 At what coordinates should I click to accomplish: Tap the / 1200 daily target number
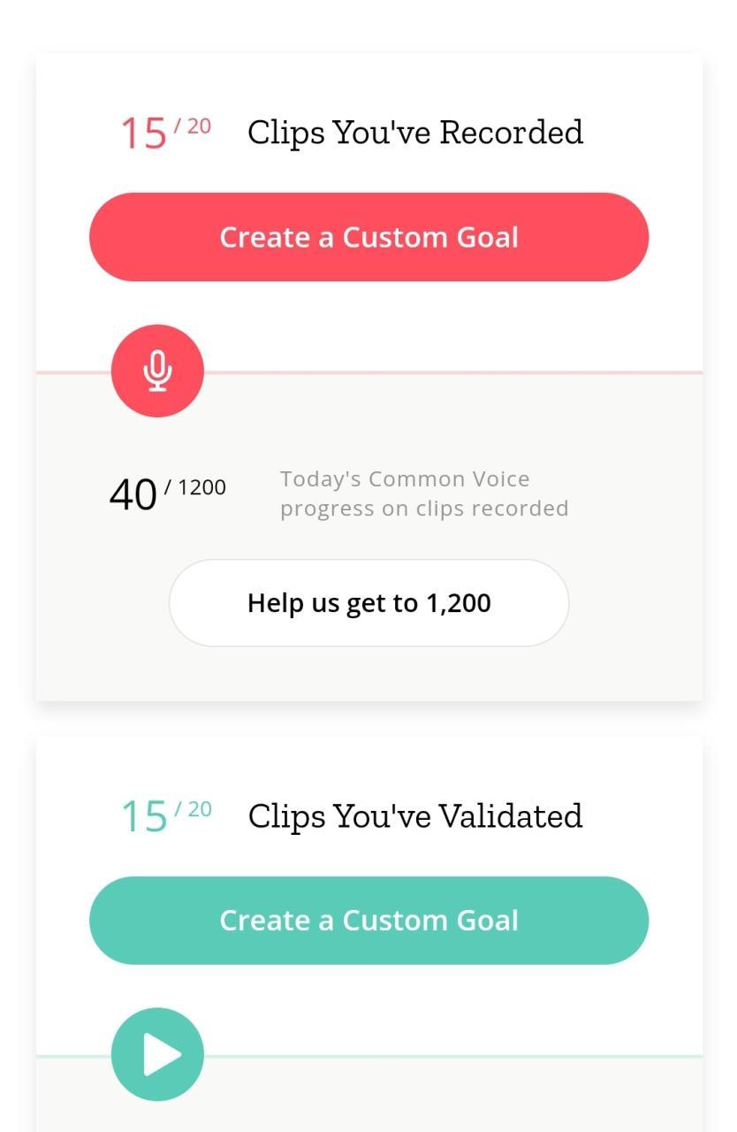point(195,487)
